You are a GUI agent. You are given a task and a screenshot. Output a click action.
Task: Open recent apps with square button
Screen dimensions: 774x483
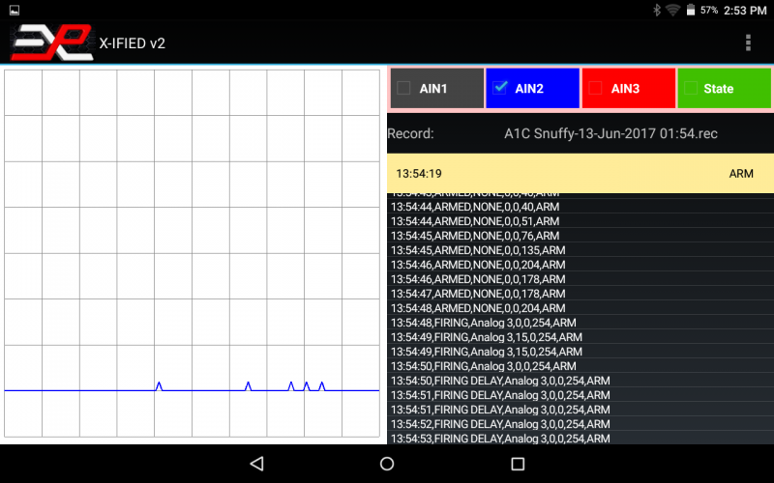tap(518, 464)
